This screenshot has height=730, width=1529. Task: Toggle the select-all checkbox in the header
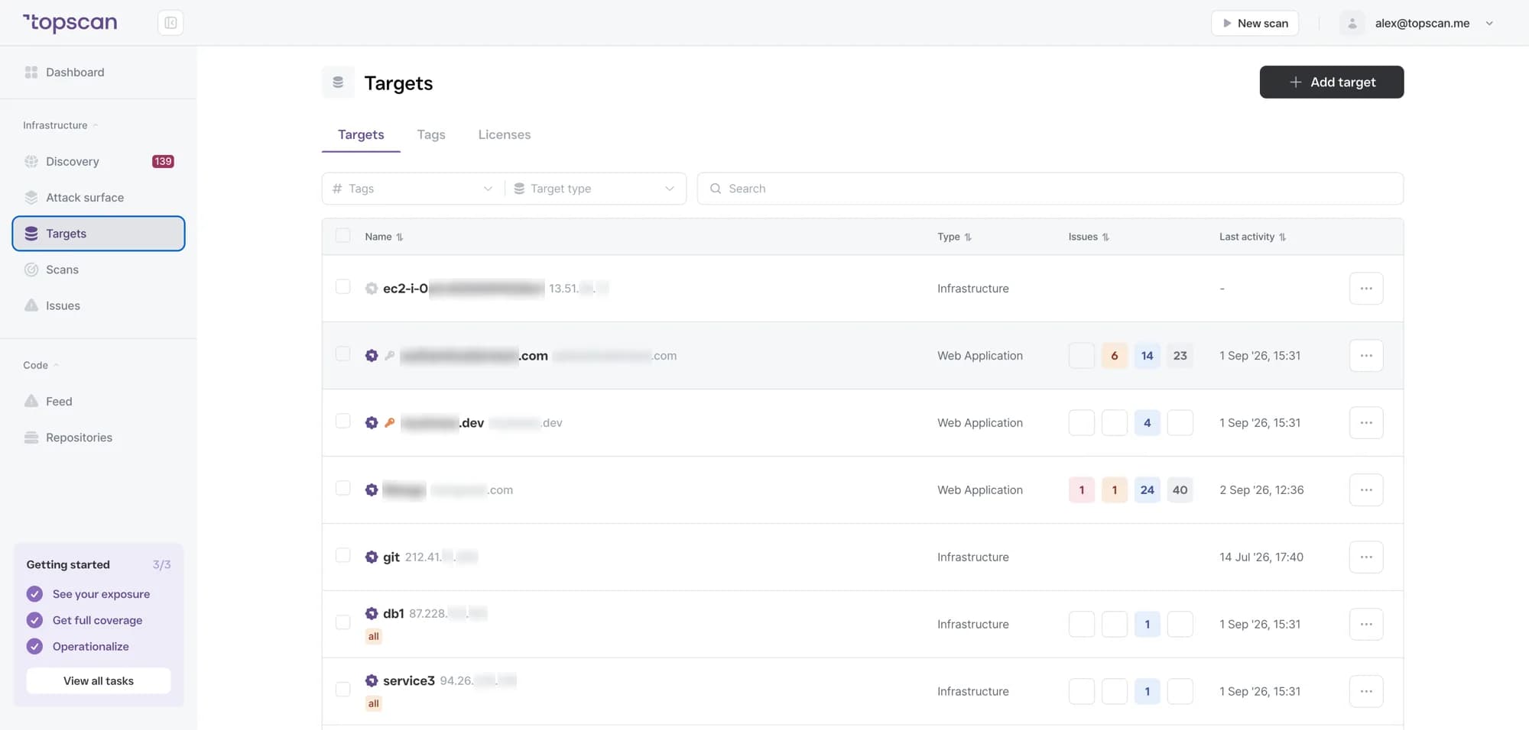342,236
